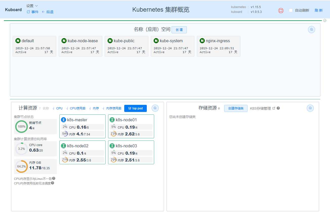330x212 pixels.
Task: Click the k8s-node01 node name
Action: [x=126, y=120]
